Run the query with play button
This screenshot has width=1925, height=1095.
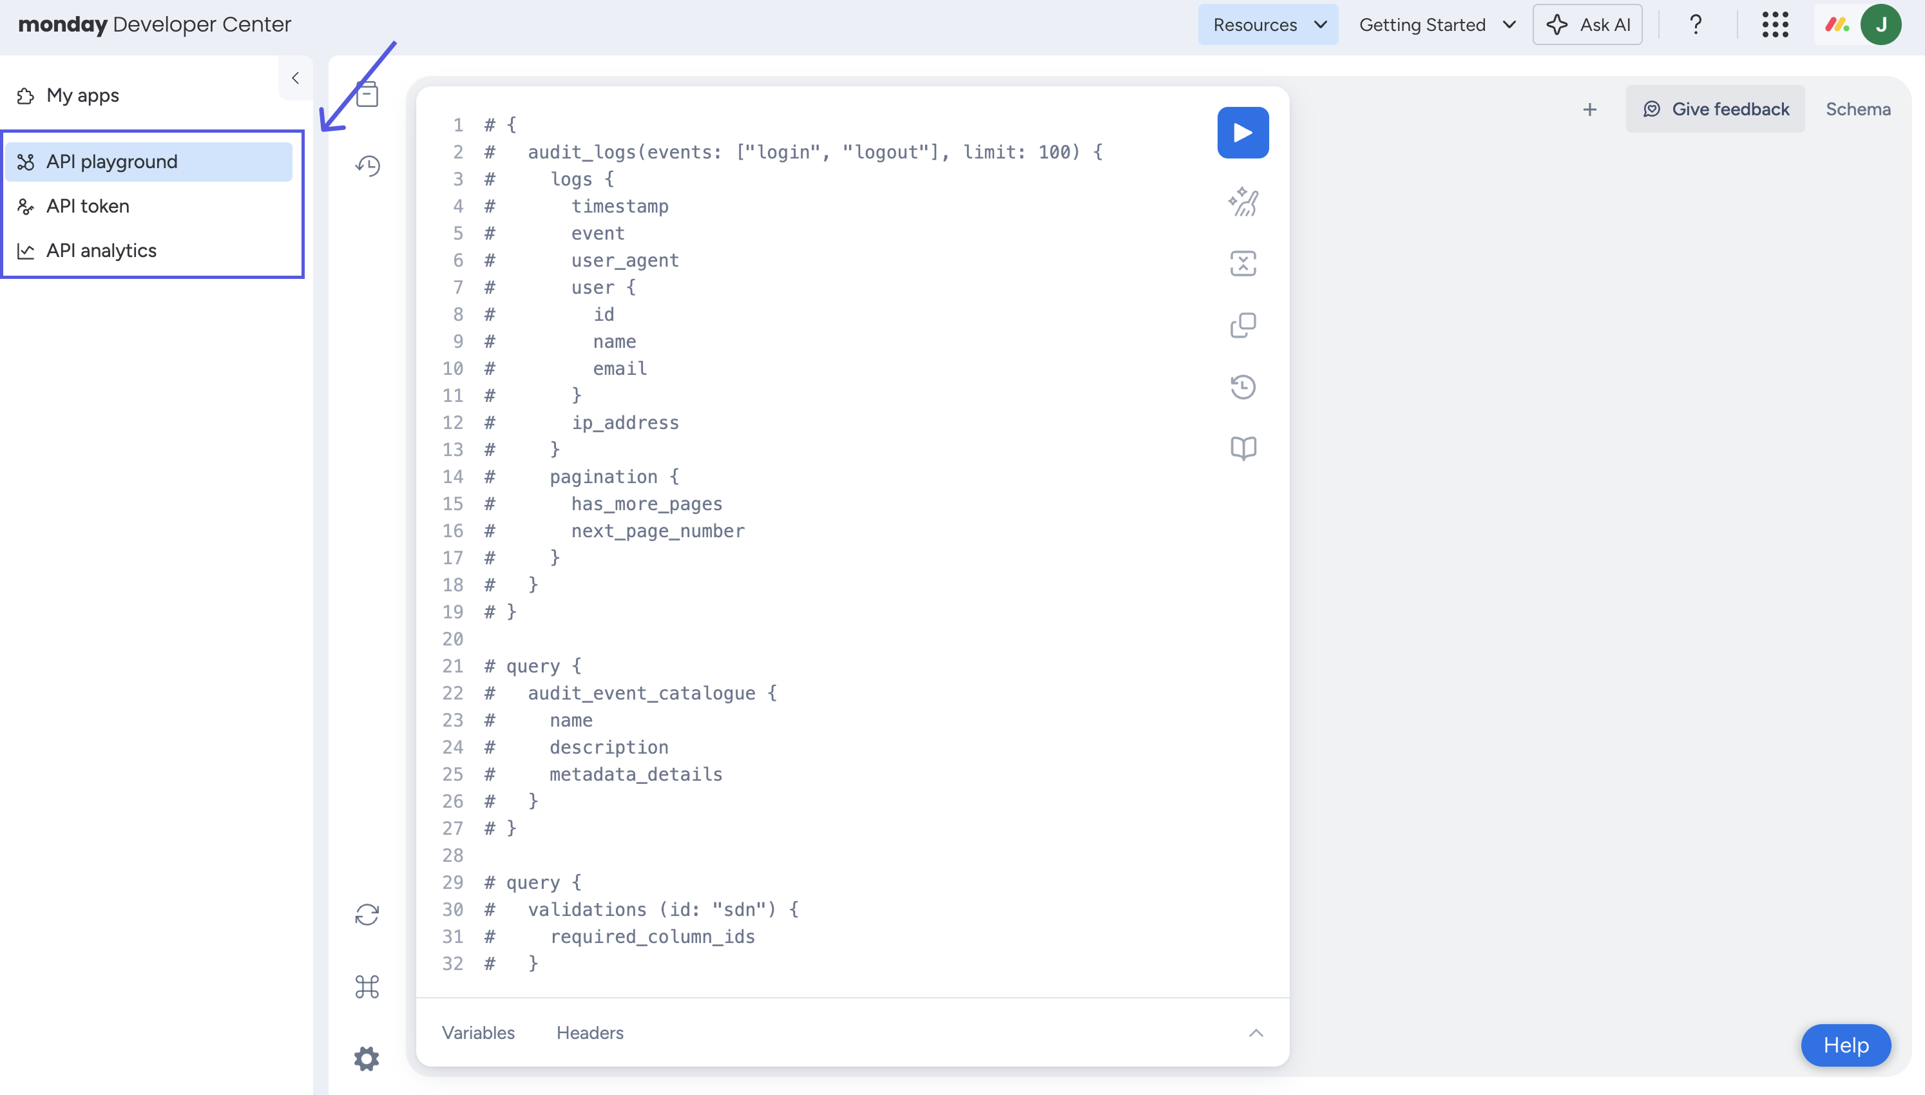(x=1242, y=132)
